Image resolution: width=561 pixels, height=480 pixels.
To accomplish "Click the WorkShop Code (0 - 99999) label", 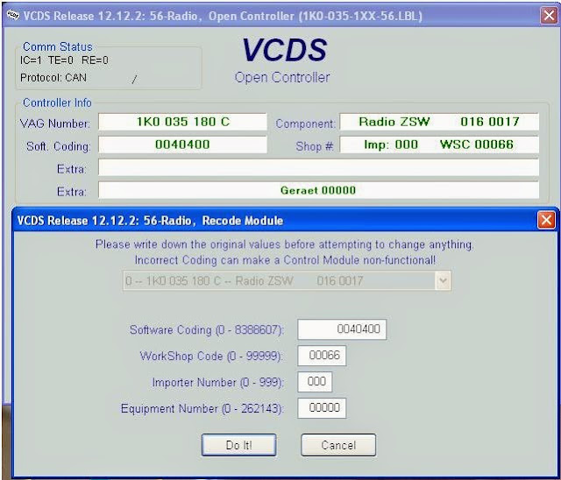I will 212,356.
